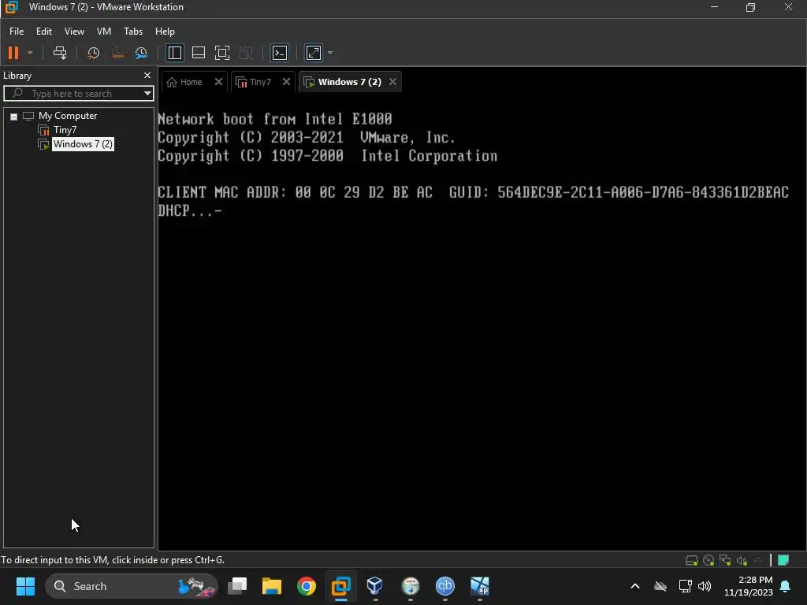
Task: Open the View menu
Action: (74, 32)
